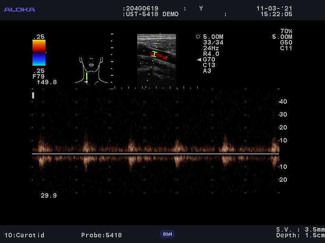The width and height of the screenshot is (325, 243).
Task: Click the up arrow beside 49.8
Action: tap(39, 82)
